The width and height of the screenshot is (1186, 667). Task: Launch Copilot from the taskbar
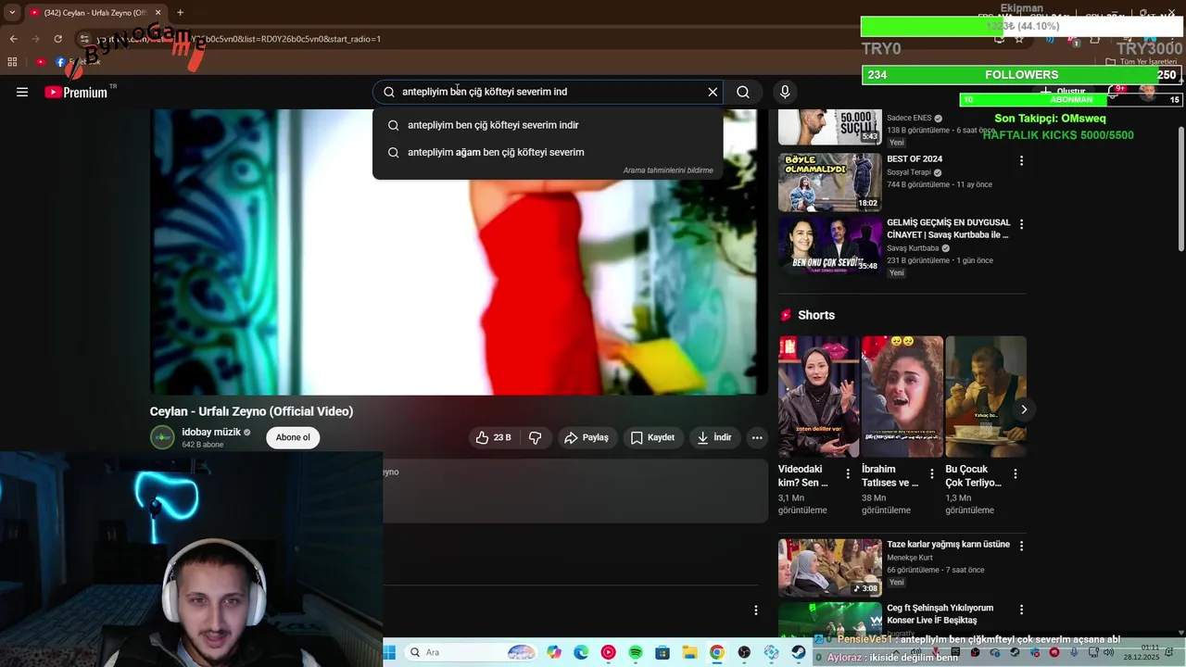(x=554, y=652)
